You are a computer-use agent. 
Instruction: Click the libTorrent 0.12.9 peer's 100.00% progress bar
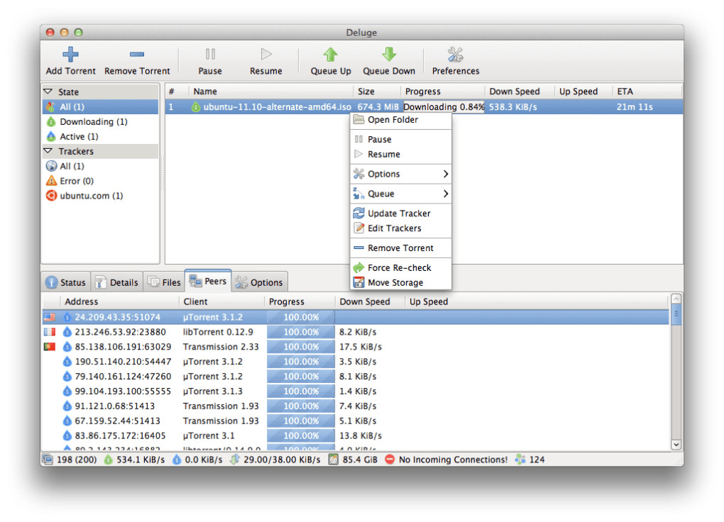pyautogui.click(x=300, y=332)
